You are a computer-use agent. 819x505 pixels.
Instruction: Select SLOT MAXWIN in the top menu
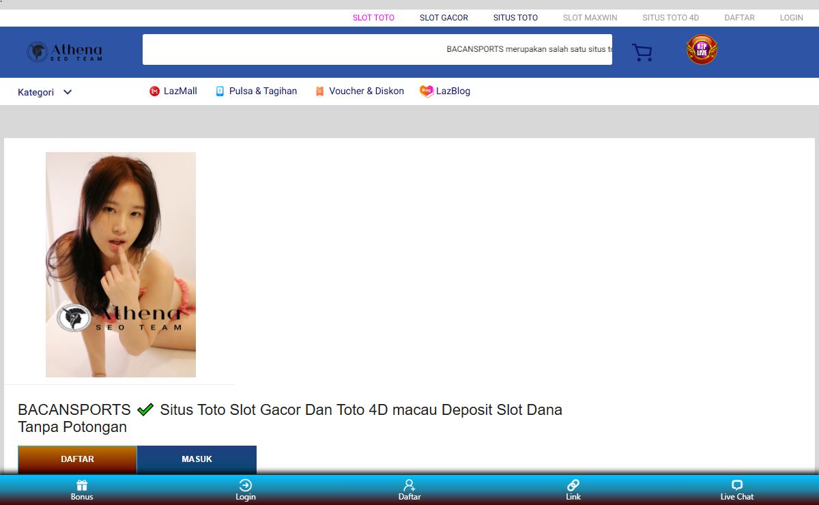point(590,18)
